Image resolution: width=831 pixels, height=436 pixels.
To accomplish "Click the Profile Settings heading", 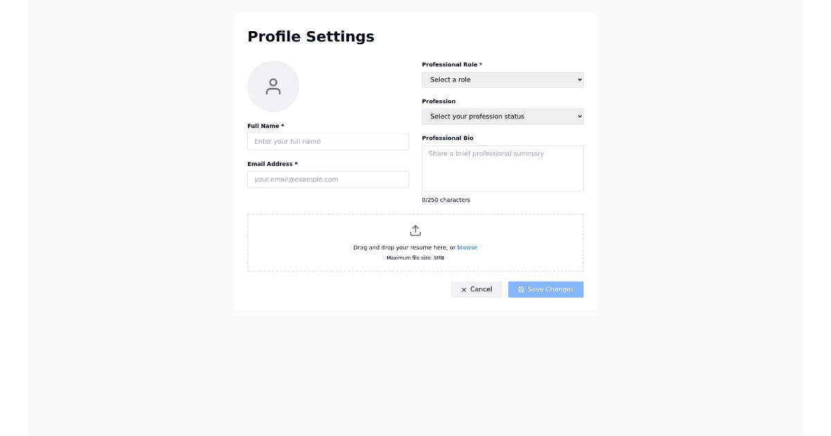I will 311,36.
